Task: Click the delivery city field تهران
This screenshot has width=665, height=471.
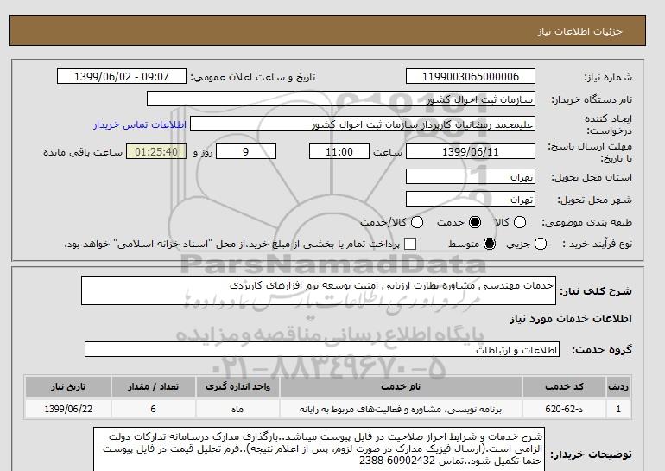Action: point(471,199)
